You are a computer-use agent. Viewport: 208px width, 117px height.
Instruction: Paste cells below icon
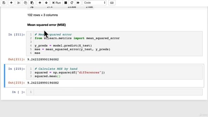32,3
